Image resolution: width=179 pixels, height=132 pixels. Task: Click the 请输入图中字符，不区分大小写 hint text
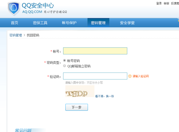pyautogui.click(x=84, y=83)
